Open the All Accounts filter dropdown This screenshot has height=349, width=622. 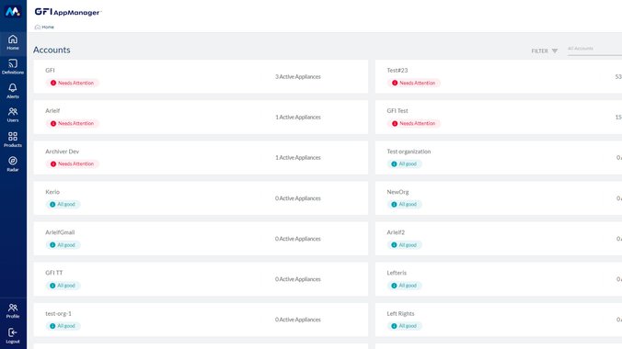[594, 49]
